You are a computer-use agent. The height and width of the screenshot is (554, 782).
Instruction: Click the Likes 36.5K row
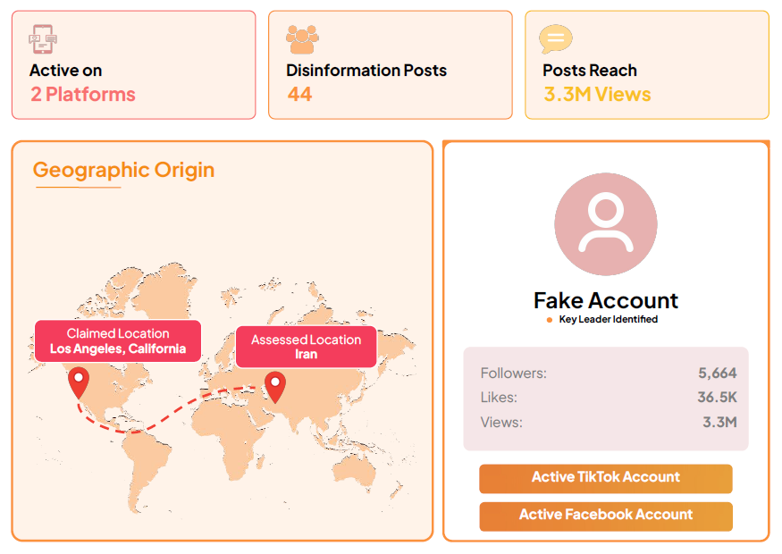pos(605,398)
